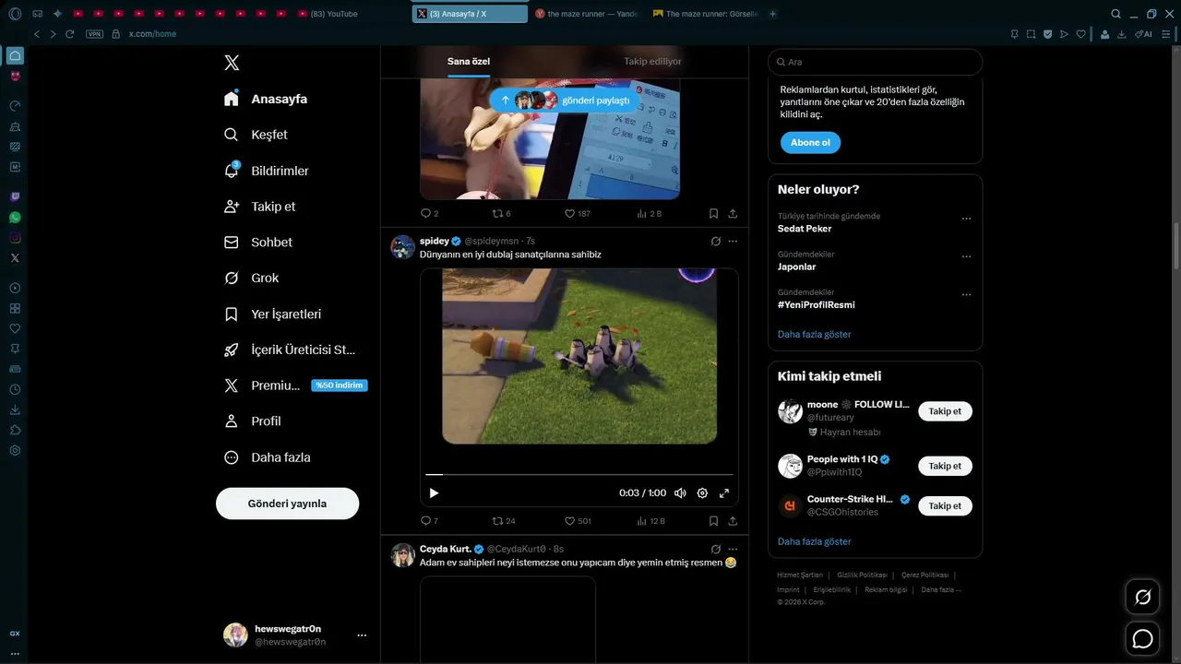Open sidebar history clock icon
The height and width of the screenshot is (664, 1181).
point(15,390)
